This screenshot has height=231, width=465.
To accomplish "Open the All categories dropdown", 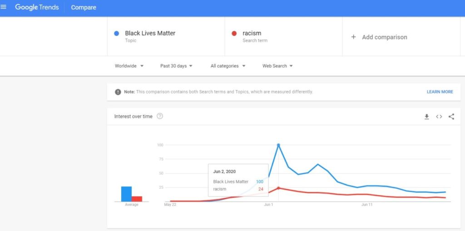I will (x=228, y=66).
